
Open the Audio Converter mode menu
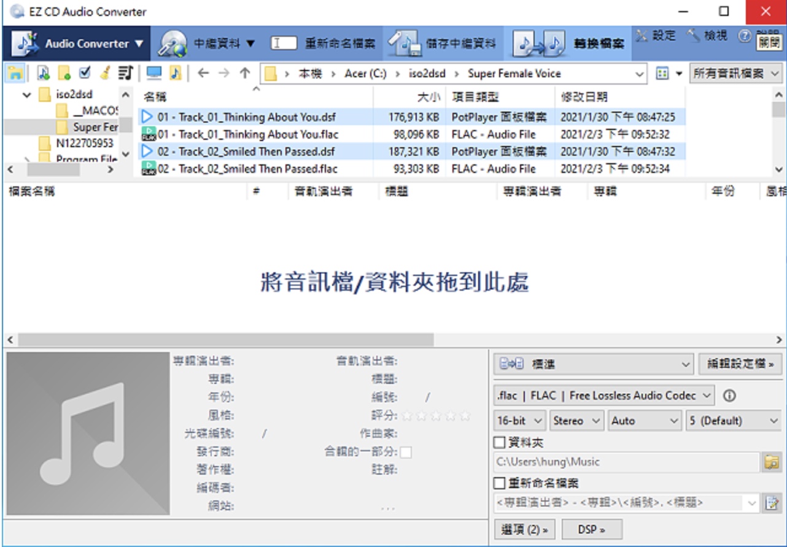point(77,44)
